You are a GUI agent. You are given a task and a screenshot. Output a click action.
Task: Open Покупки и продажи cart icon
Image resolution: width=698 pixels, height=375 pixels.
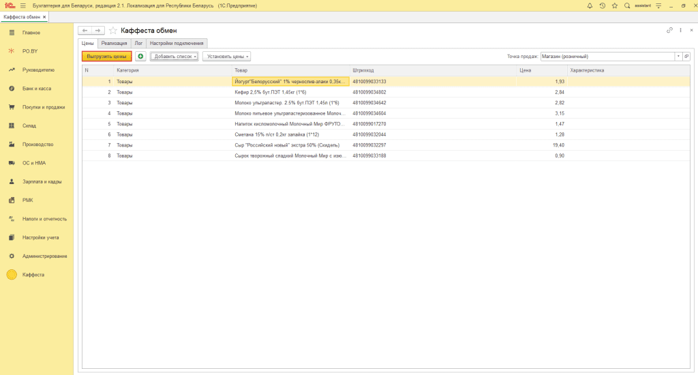click(12, 107)
